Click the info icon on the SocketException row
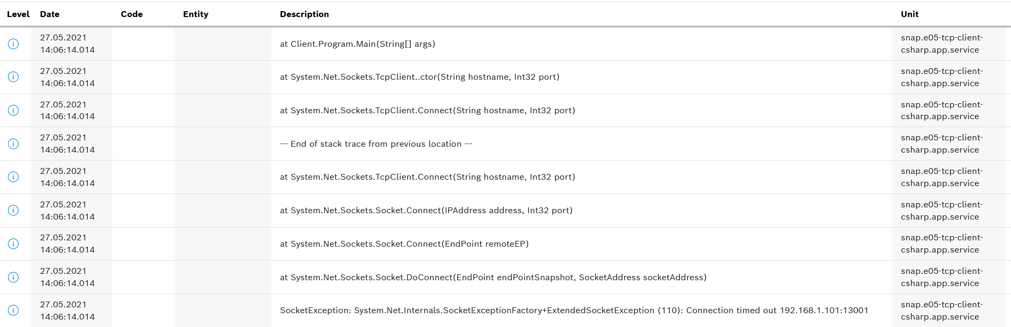1011x327 pixels. pos(13,311)
